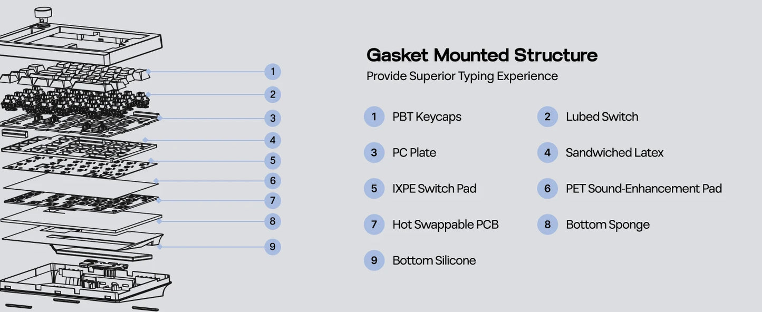The width and height of the screenshot is (762, 312).
Task: Select diagram callout number 7 badge
Action: click(x=272, y=201)
